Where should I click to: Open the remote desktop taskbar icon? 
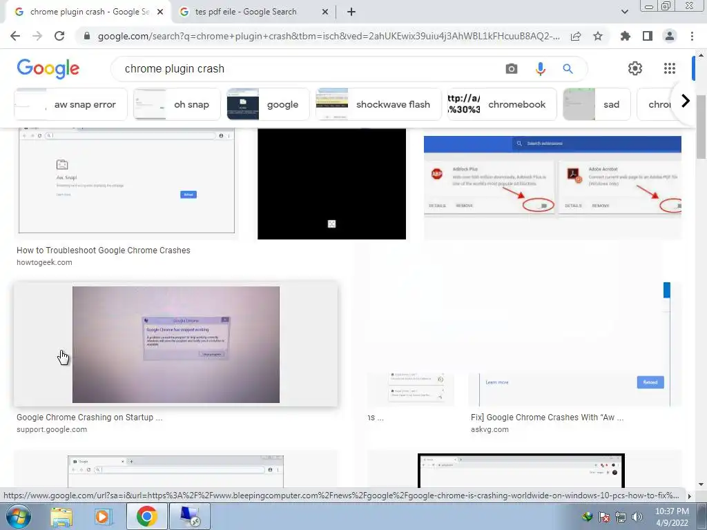click(x=190, y=516)
